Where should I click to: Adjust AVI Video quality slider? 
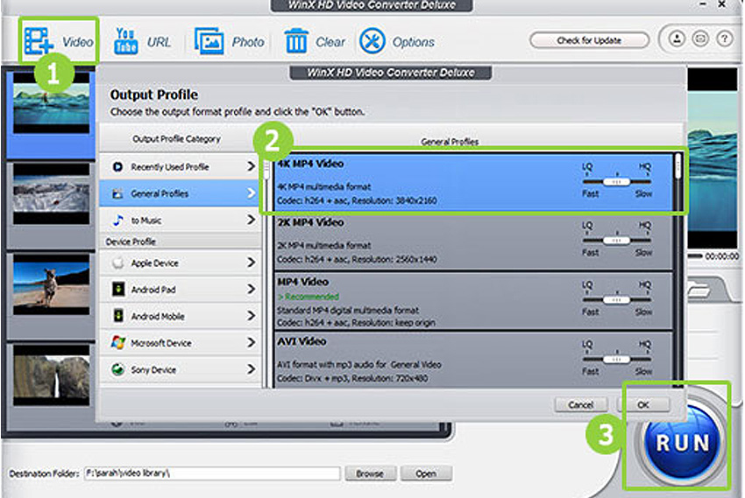(x=616, y=359)
